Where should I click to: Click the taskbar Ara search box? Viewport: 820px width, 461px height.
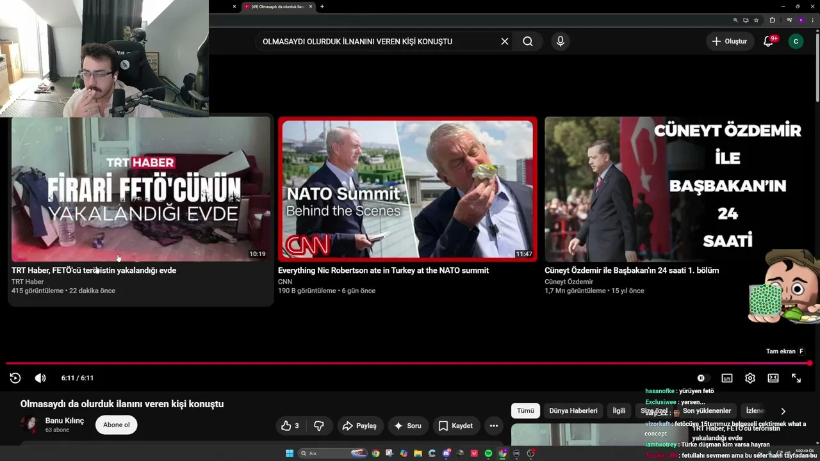pos(331,453)
